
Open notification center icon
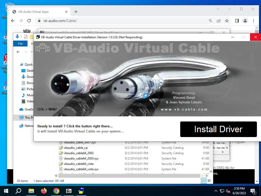tap(253, 191)
